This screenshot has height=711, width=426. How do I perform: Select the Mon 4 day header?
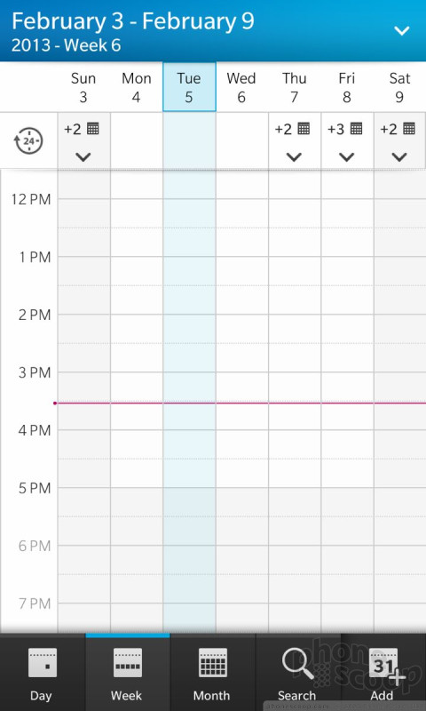(137, 87)
